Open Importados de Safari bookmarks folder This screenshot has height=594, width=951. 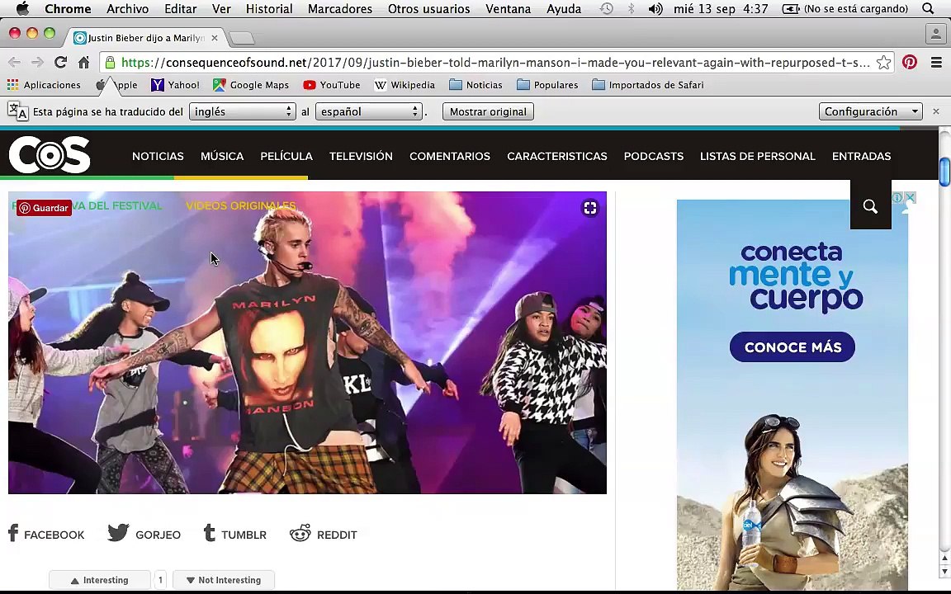click(x=648, y=85)
